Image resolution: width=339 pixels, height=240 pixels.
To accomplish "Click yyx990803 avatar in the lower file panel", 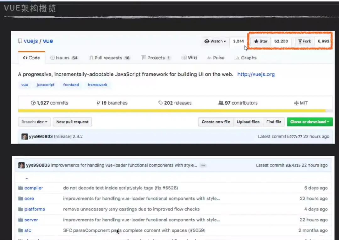I will pyautogui.click(x=21, y=166).
